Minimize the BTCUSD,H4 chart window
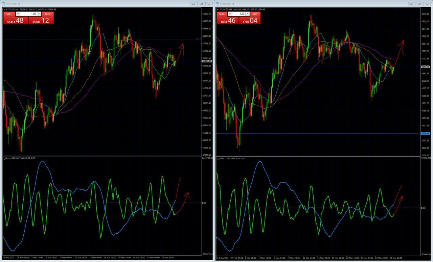 [193, 4]
